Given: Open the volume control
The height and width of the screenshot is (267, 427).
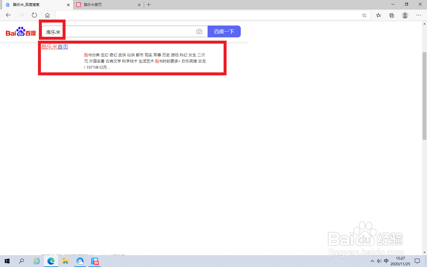Looking at the screenshot, I should pyautogui.click(x=379, y=261).
